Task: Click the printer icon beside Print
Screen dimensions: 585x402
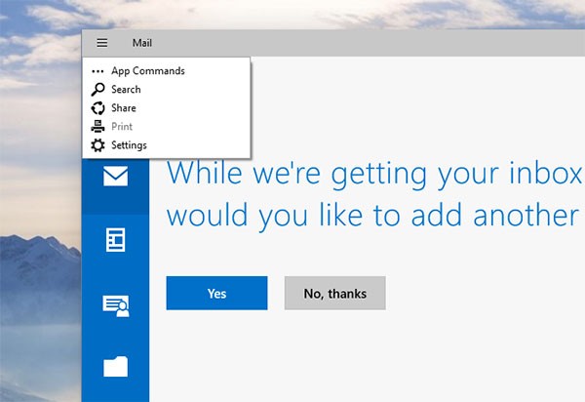Action: (x=97, y=127)
